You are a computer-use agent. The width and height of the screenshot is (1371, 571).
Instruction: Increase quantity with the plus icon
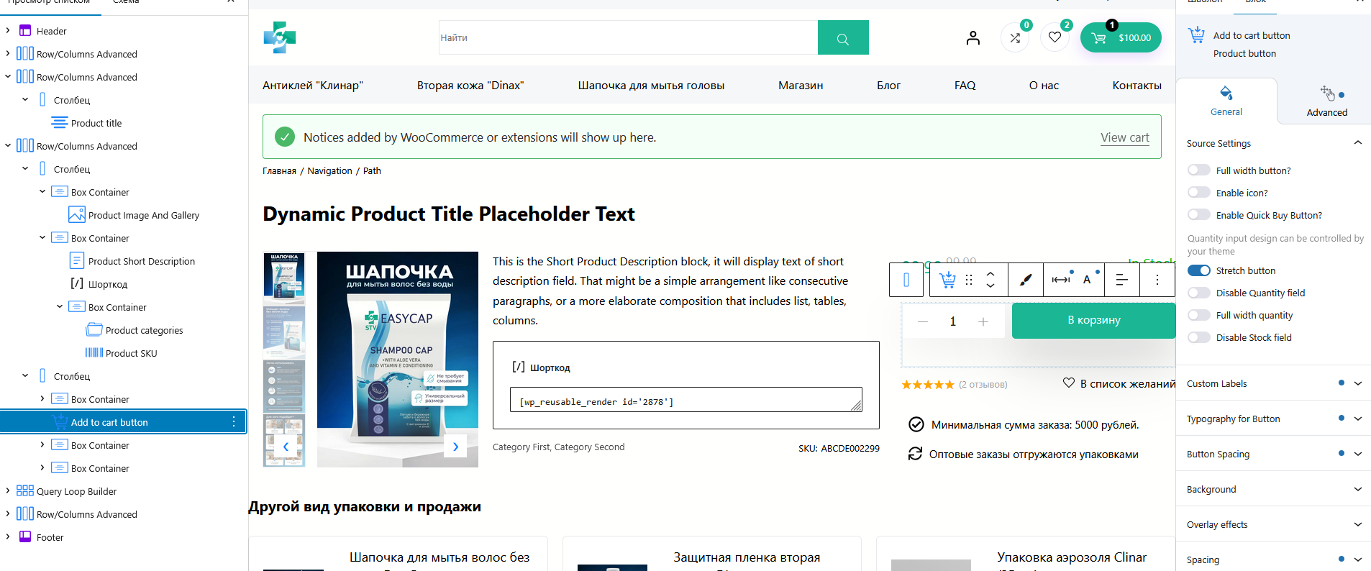pos(983,321)
